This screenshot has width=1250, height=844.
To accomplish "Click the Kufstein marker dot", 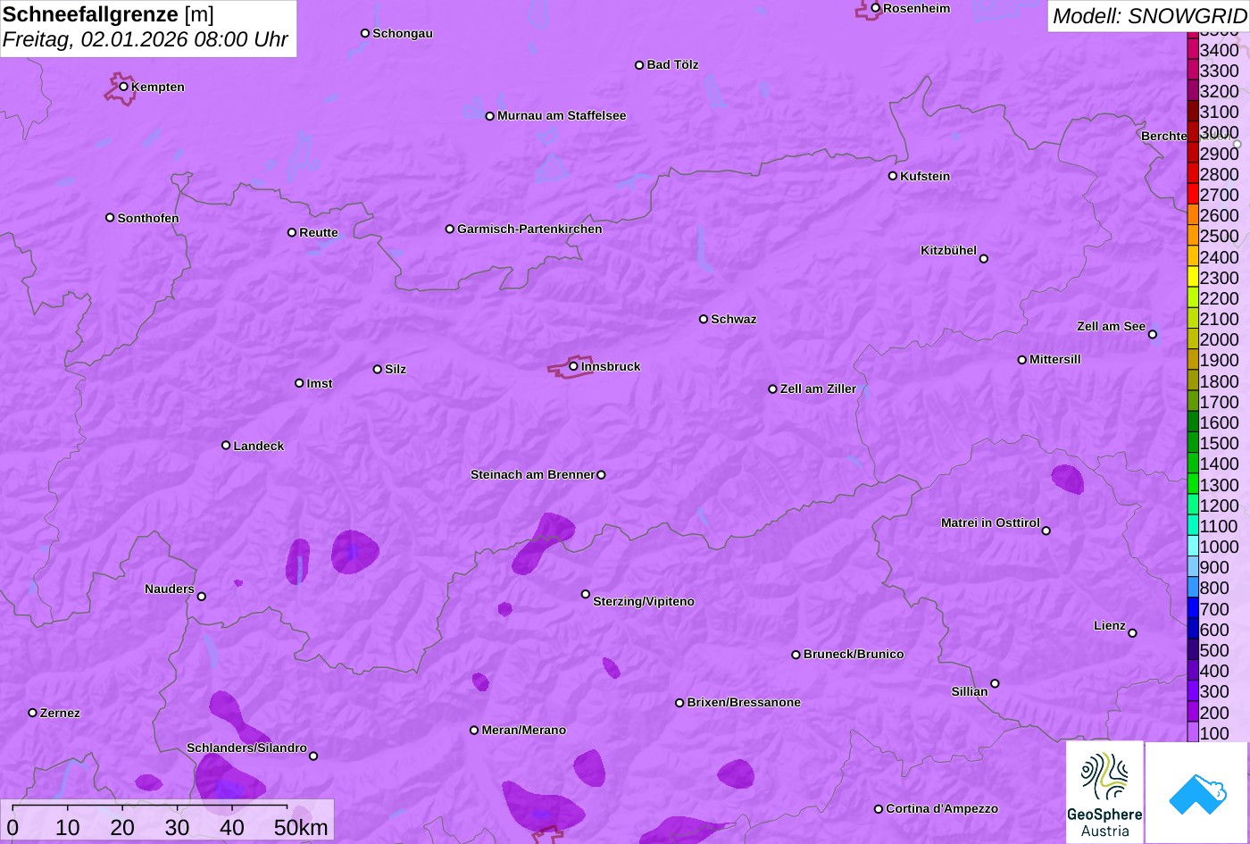I will click(x=892, y=176).
